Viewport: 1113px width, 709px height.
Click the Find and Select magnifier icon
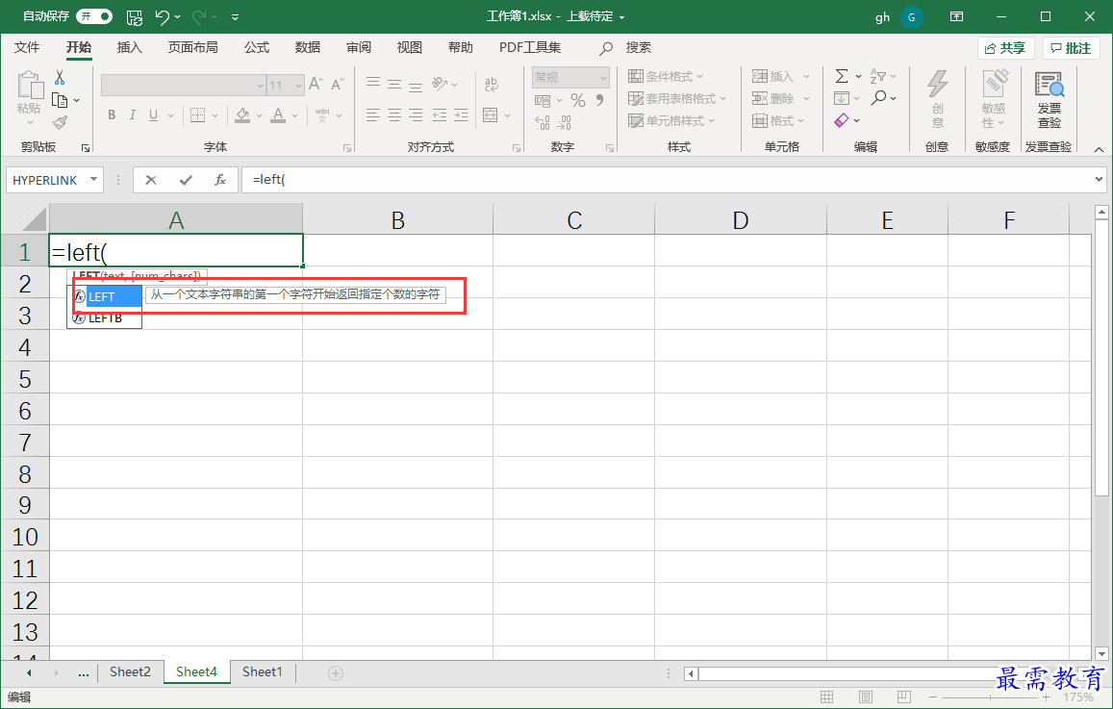tap(878, 98)
